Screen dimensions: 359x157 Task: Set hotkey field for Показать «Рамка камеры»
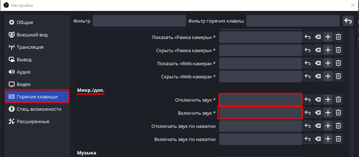pos(260,37)
